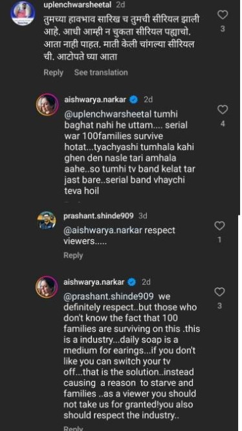Reply to uplenchwarsheetal's comment

point(53,72)
